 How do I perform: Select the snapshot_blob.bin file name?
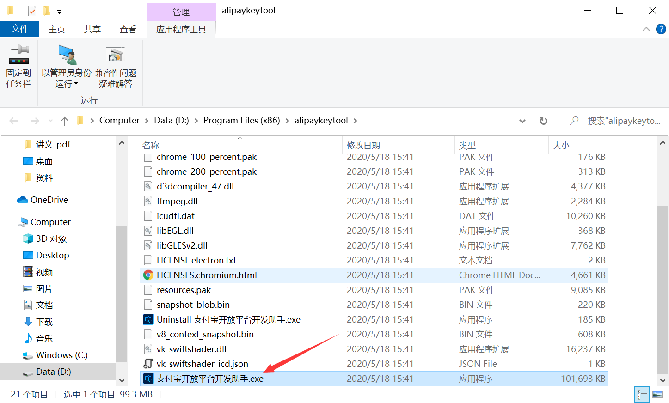[x=193, y=305]
